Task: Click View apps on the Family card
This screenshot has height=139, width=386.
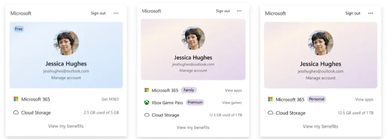Action: click(x=233, y=90)
